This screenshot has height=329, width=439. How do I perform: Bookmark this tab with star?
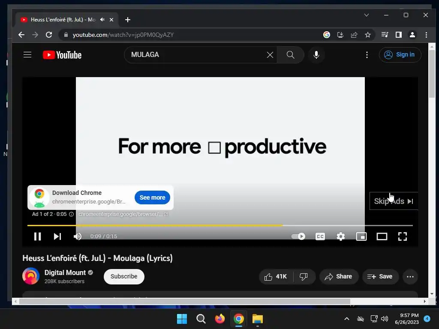pos(367,35)
